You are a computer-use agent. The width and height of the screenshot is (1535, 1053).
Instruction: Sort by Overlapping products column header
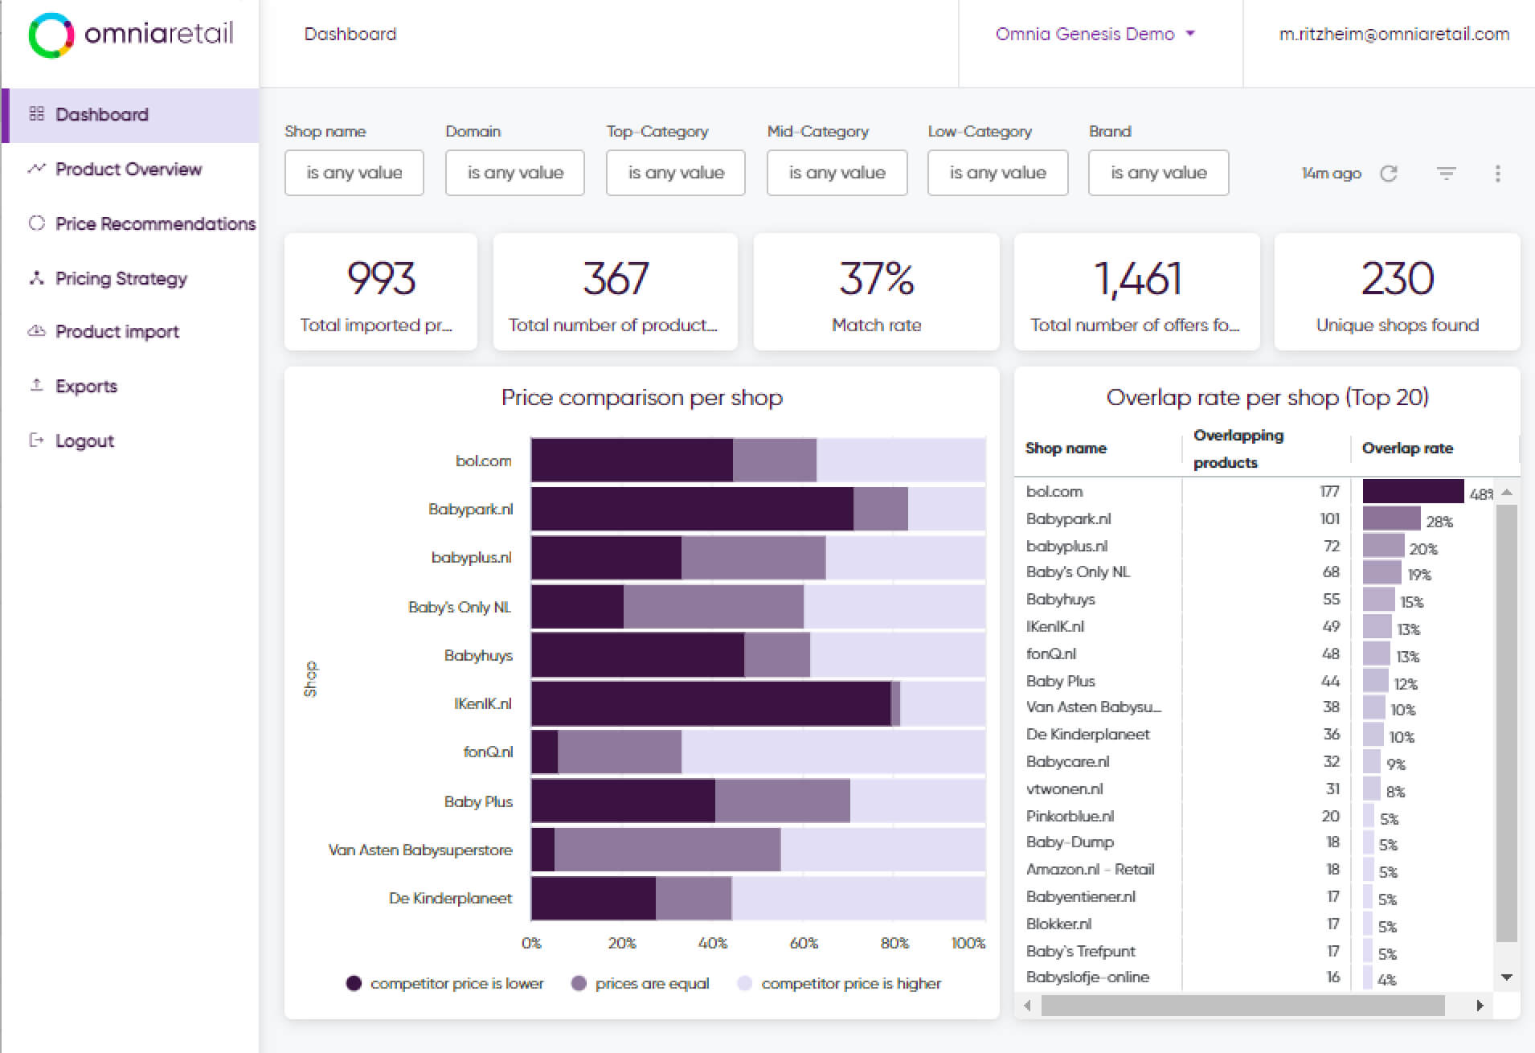coord(1238,449)
